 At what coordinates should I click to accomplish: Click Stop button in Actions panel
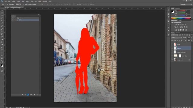coord(22,95)
